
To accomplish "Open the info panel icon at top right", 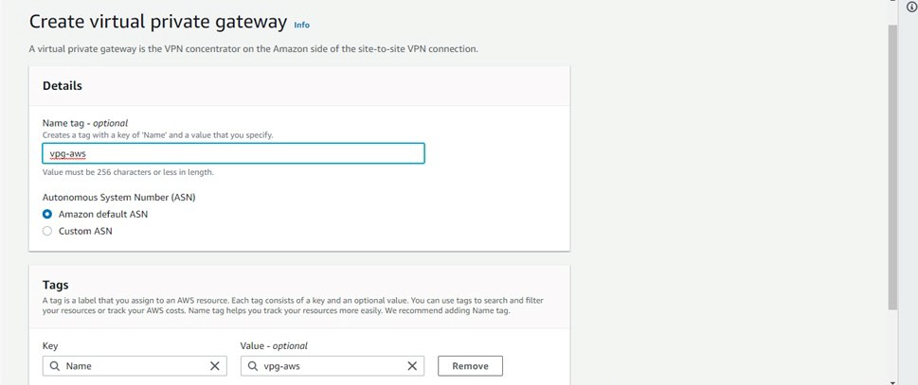I will (911, 7).
